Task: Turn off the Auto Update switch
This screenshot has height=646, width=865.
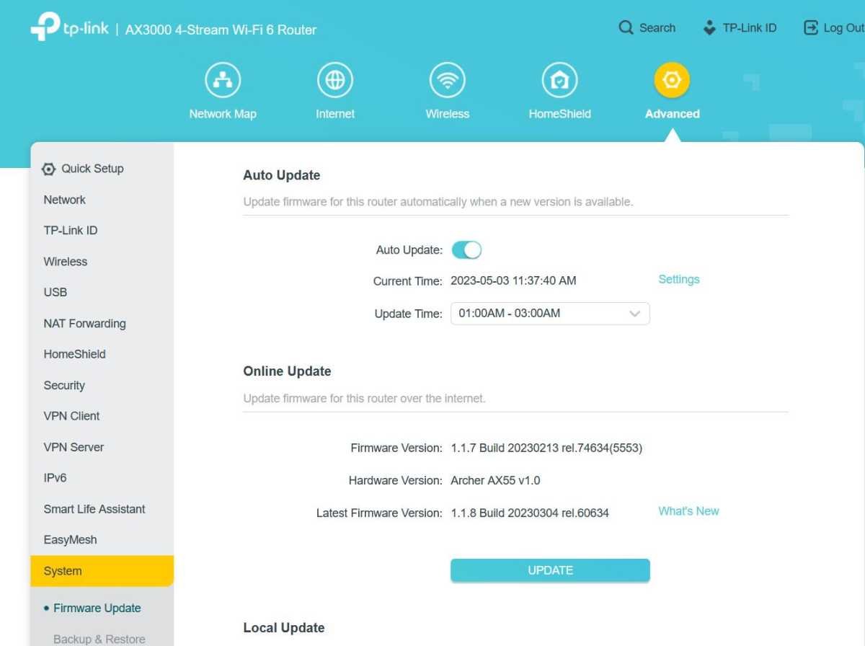Action: 466,250
